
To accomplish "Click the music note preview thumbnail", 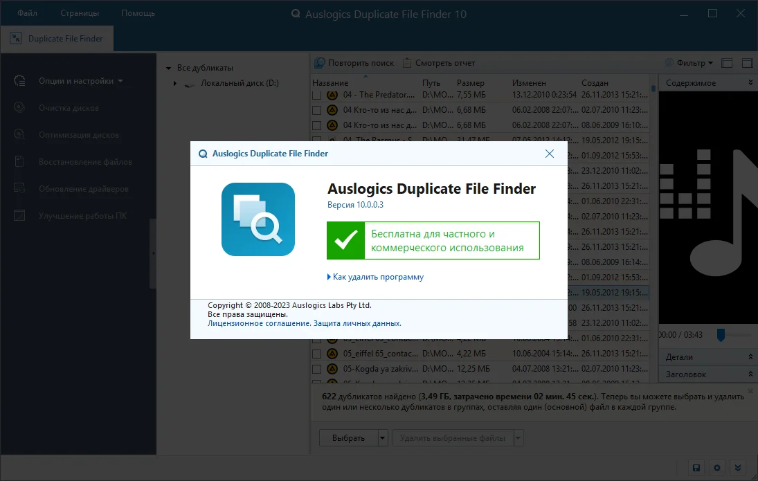I will tap(708, 208).
